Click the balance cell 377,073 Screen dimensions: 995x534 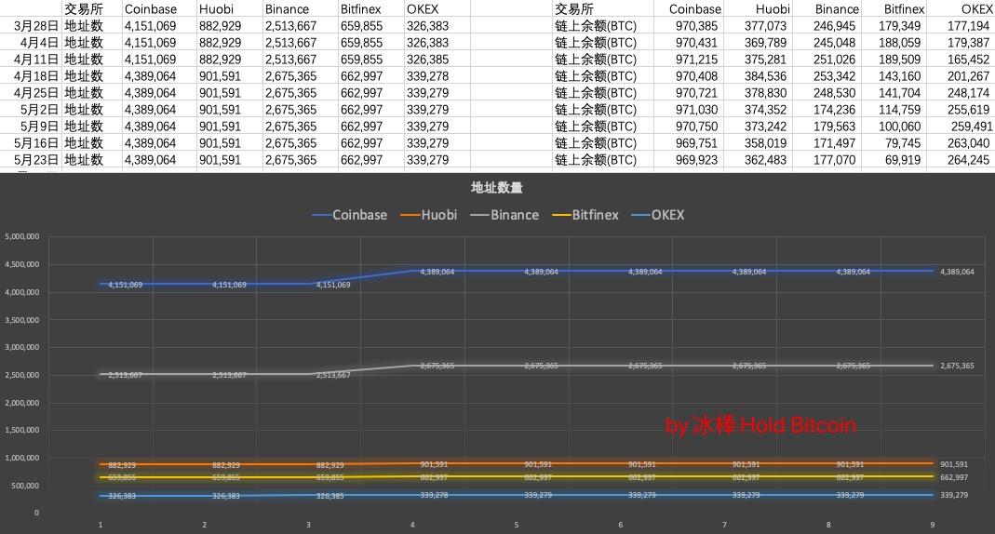pos(765,26)
